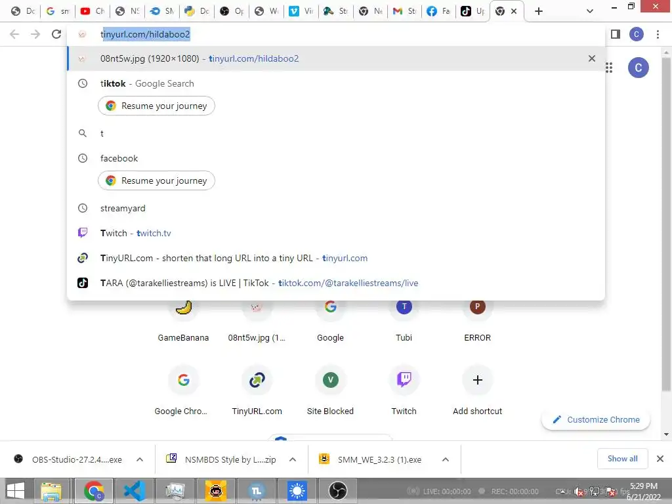Select the 08nt5w.jpg tinyurl suggestion

click(336, 58)
